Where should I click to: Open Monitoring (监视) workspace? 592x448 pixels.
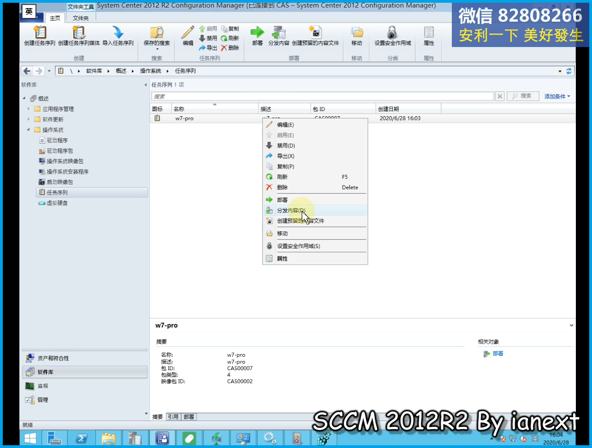coord(85,386)
